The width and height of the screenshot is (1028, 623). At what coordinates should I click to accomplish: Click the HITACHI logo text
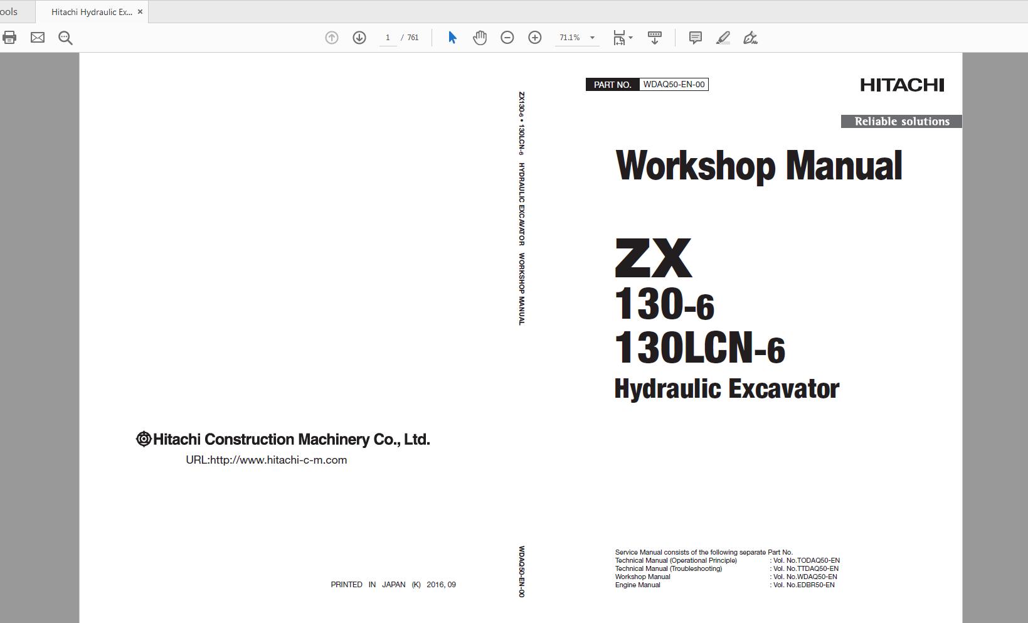902,85
